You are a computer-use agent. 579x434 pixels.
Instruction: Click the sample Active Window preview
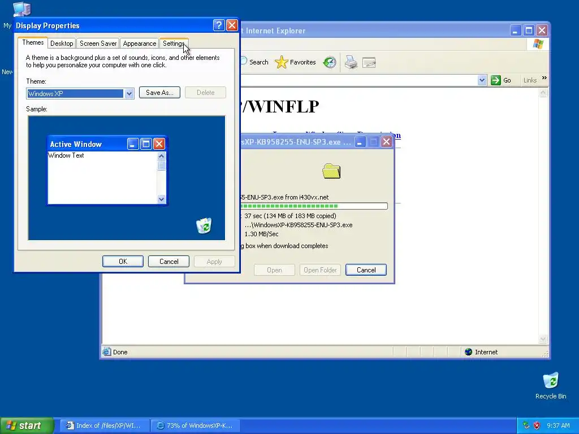point(107,170)
